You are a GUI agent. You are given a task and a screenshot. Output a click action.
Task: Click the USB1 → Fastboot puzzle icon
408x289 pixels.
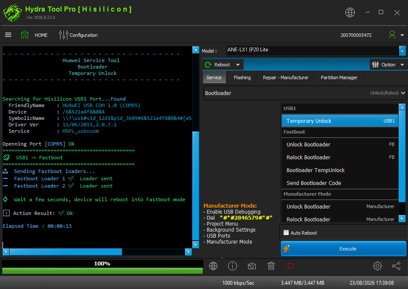point(6,158)
